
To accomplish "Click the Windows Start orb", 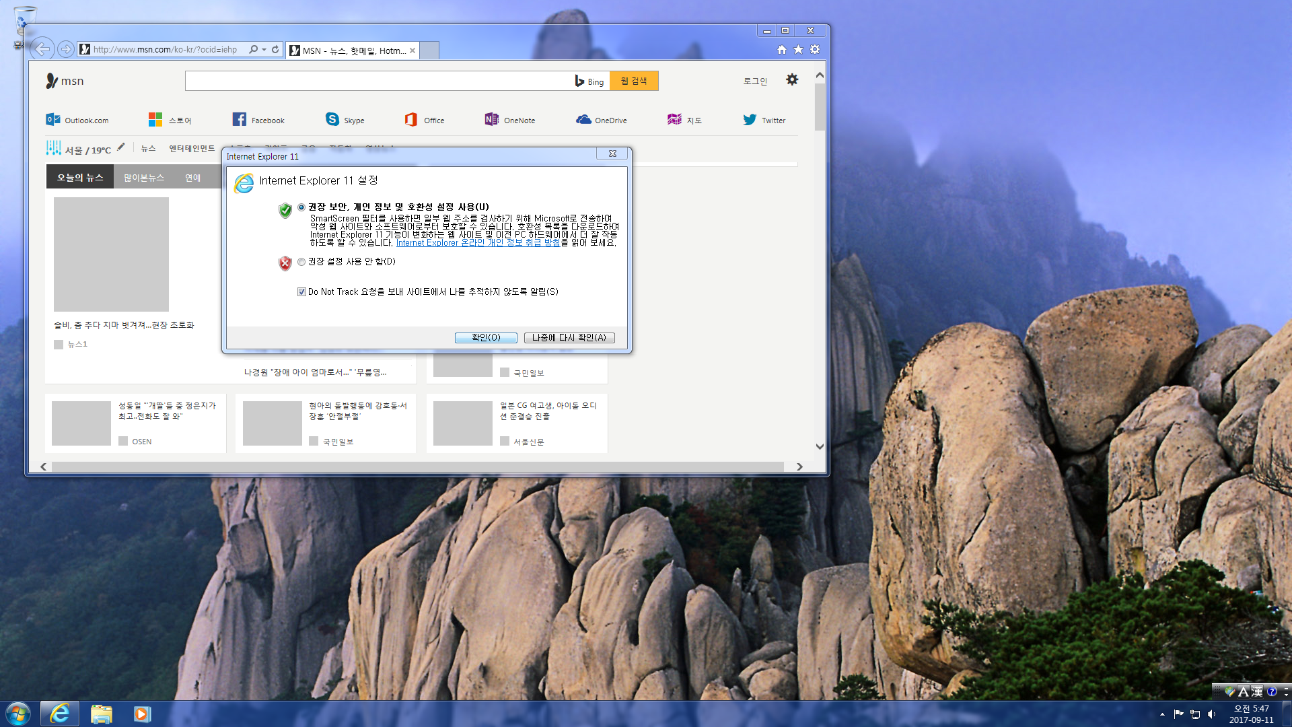I will [x=18, y=714].
